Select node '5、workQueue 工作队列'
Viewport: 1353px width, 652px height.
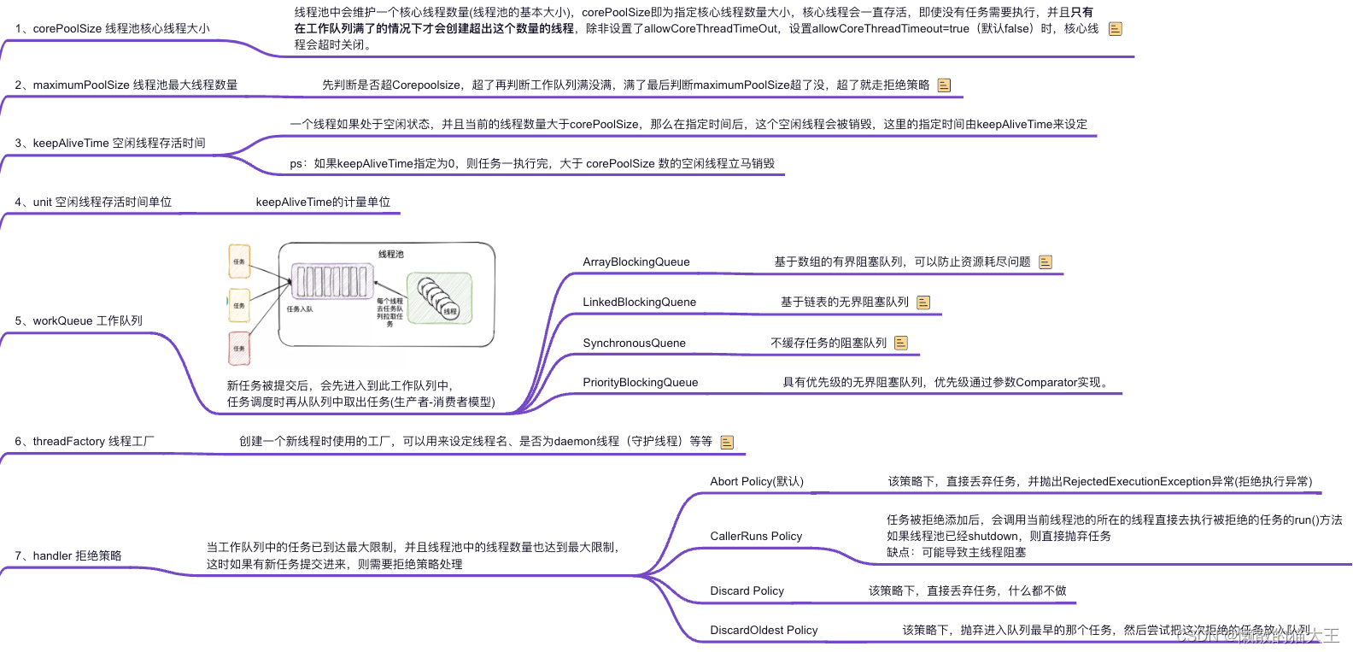point(79,321)
